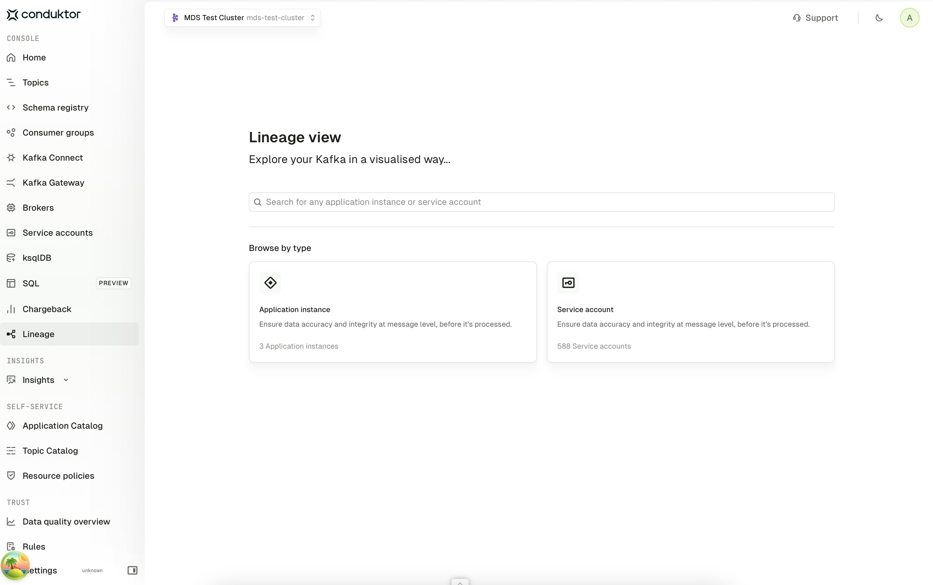
Task: Open user avatar A menu
Action: [x=909, y=18]
